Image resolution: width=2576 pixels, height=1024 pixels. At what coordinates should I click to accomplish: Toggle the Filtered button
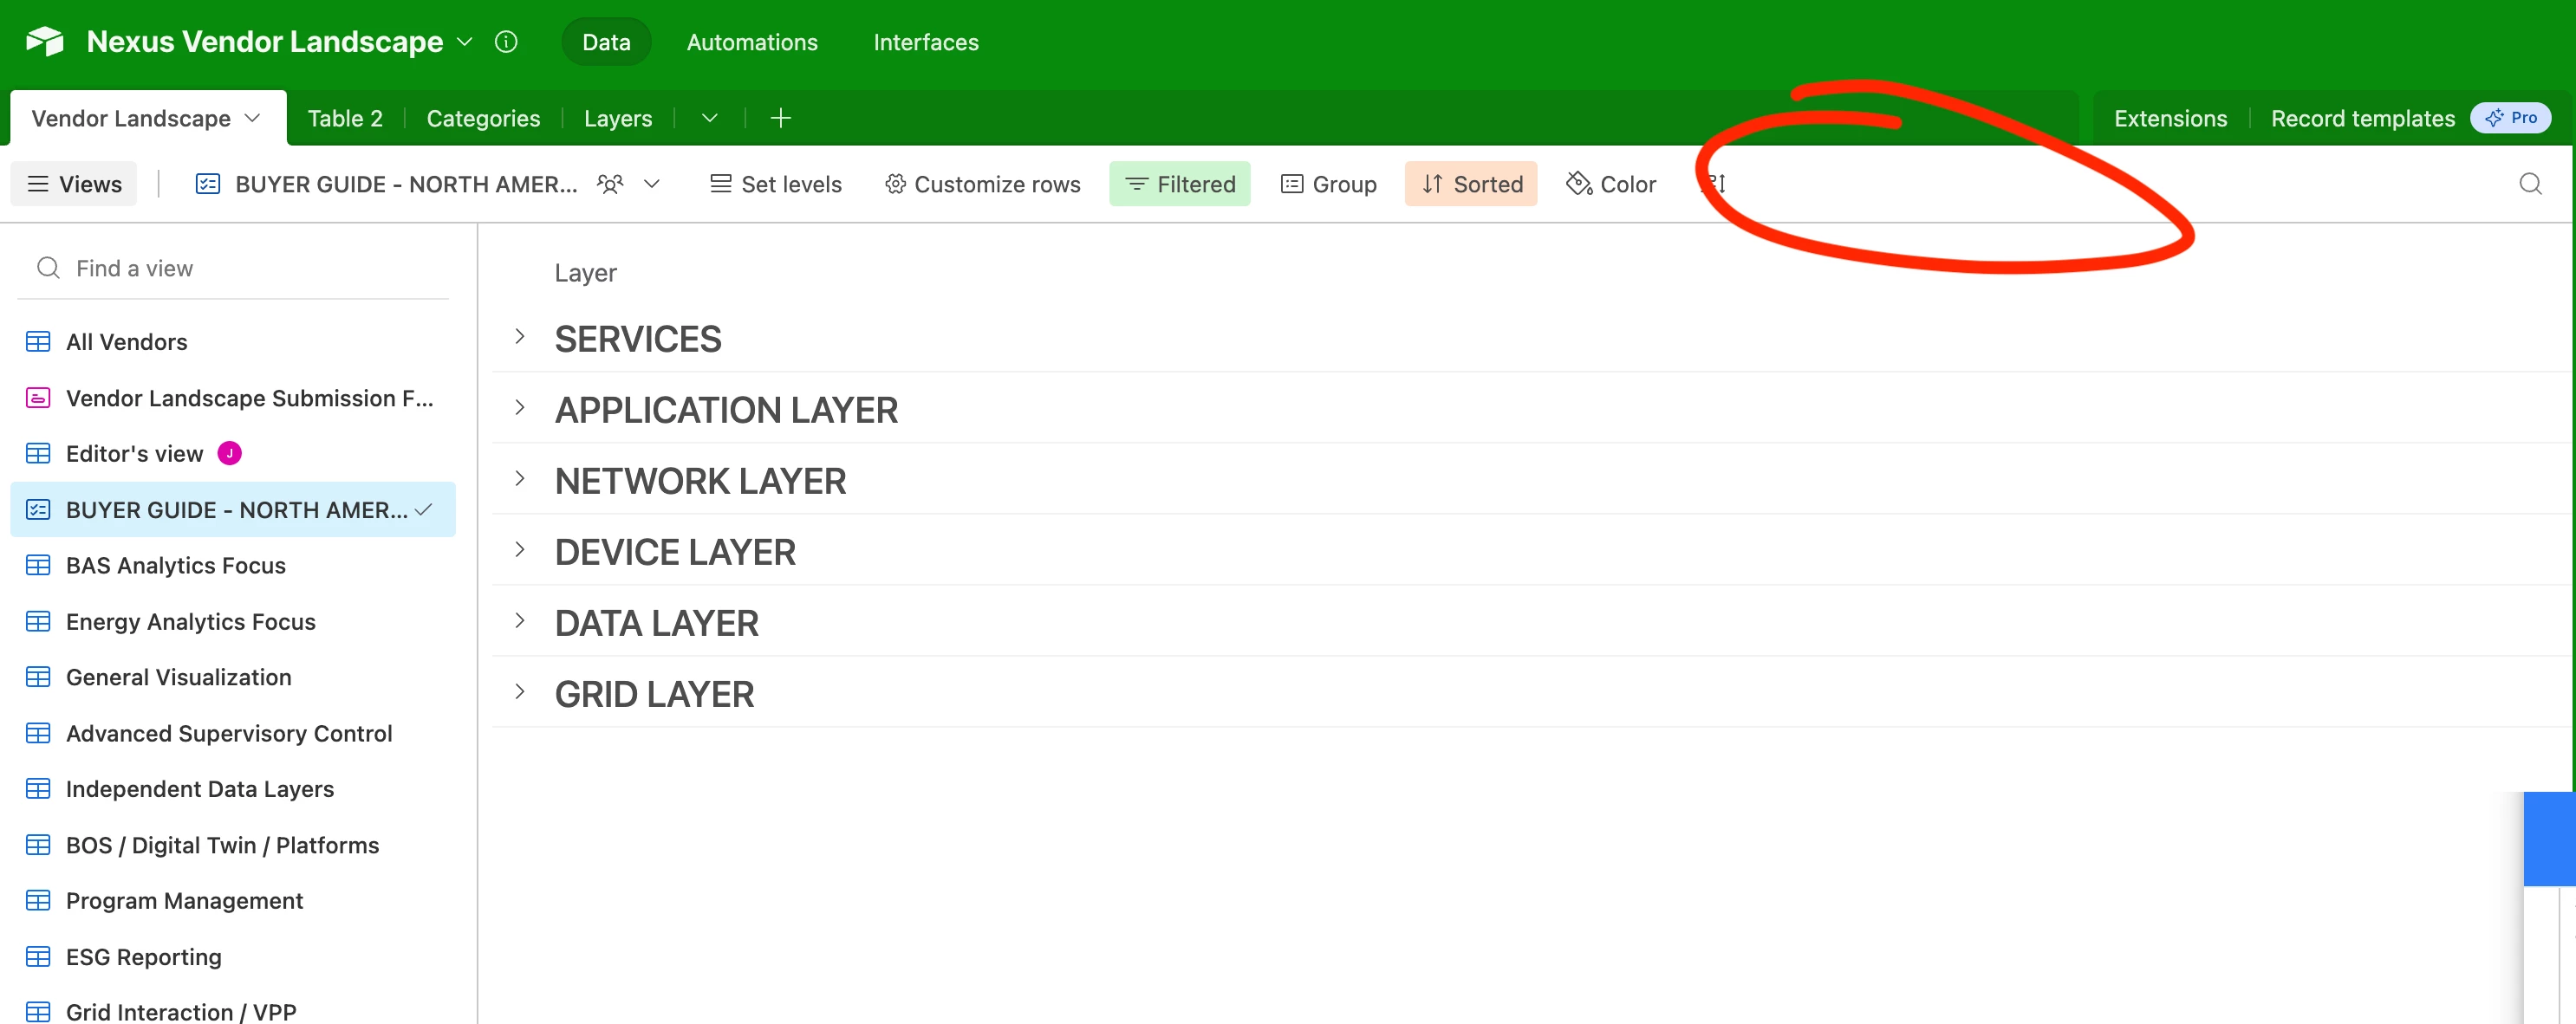(x=1180, y=184)
